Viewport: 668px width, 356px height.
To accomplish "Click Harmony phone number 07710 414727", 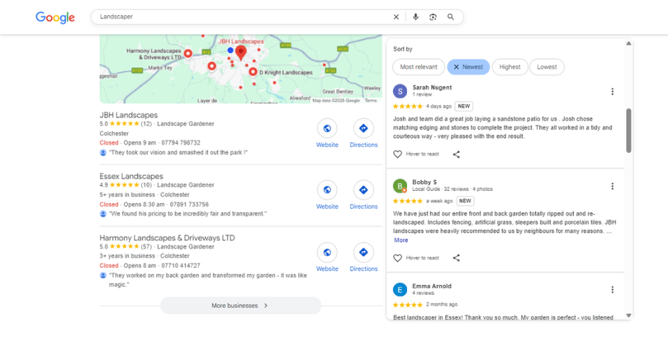I will tap(180, 266).
